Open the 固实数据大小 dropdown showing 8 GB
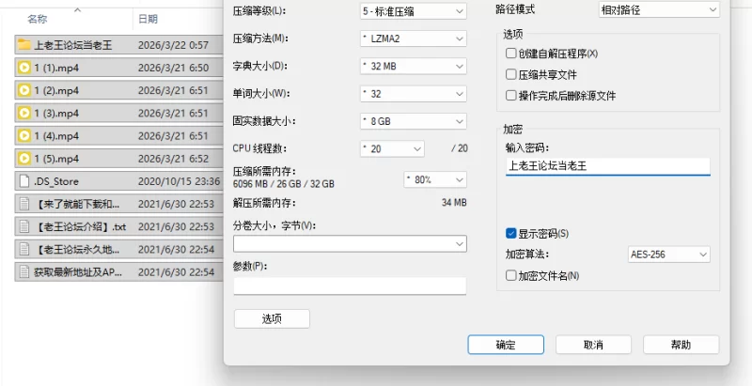Viewport: 752px width, 386px height. point(414,121)
